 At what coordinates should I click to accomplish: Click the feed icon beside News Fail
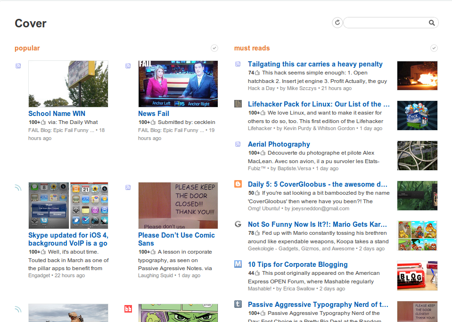point(128,66)
